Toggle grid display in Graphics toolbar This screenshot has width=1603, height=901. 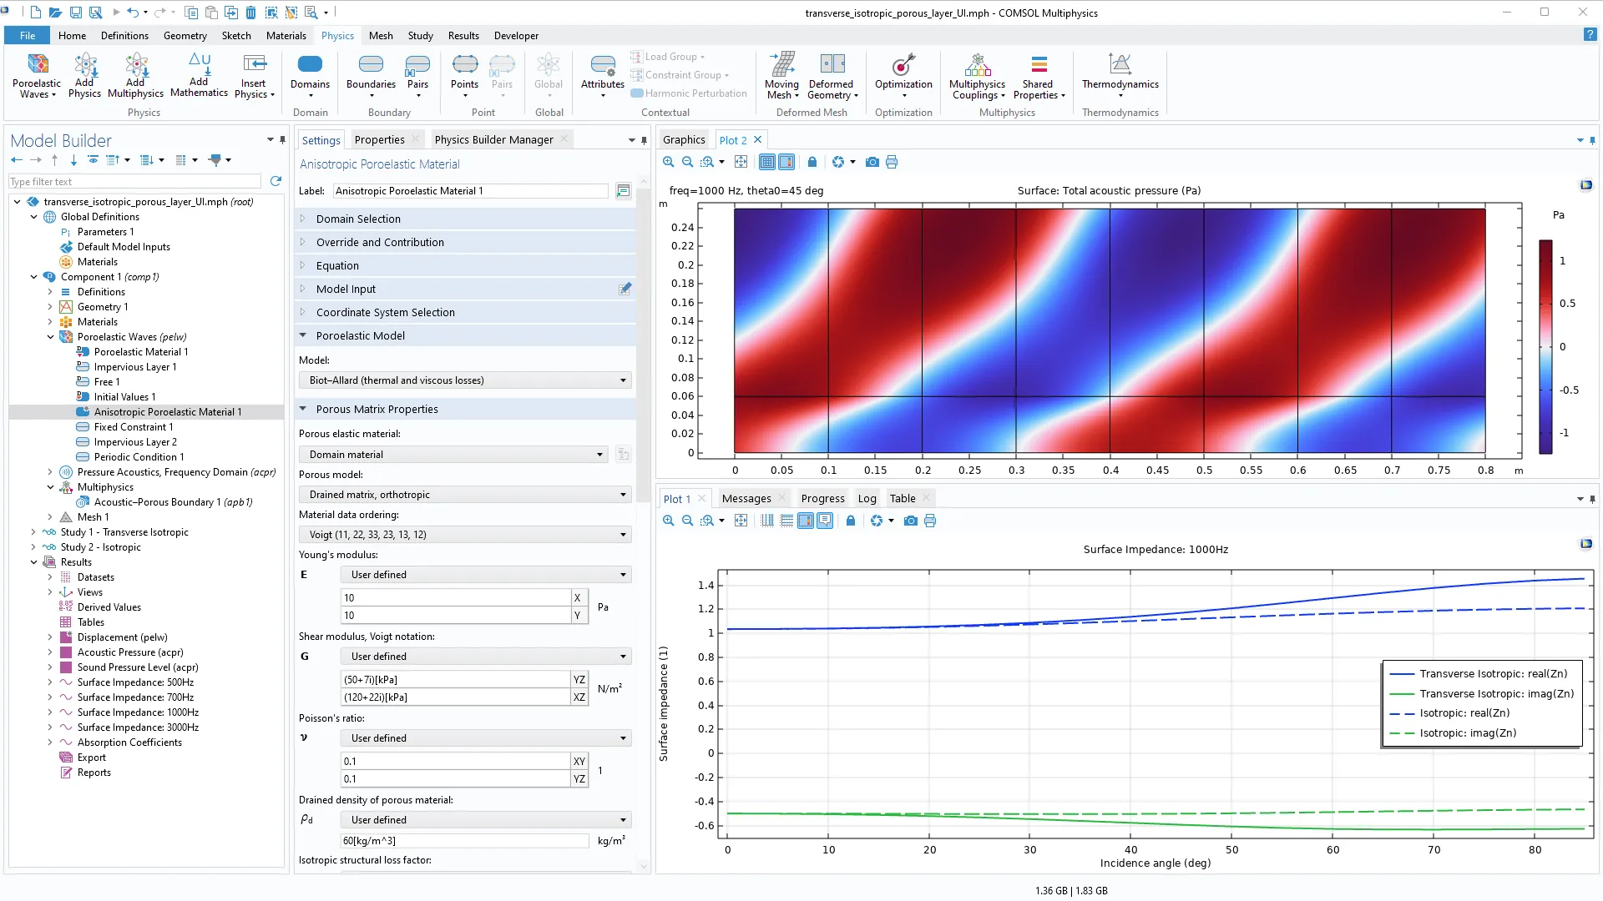[x=766, y=162]
